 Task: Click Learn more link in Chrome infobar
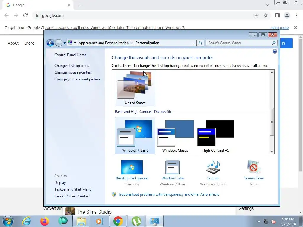tap(279, 27)
